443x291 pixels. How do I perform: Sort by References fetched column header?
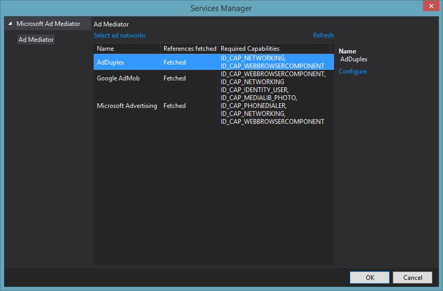[189, 49]
